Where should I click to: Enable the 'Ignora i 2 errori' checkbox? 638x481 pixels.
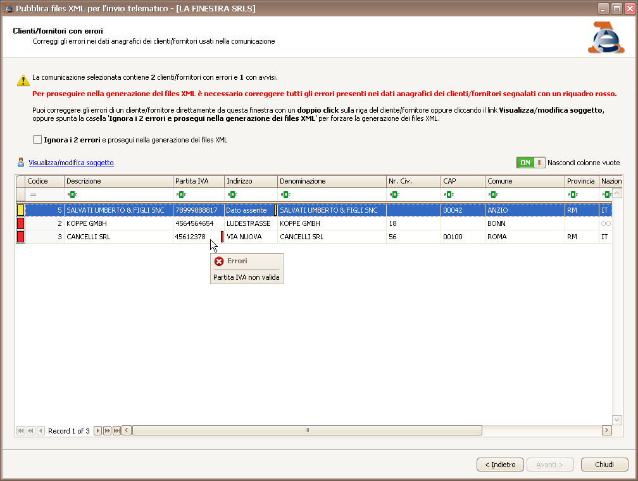(37, 139)
